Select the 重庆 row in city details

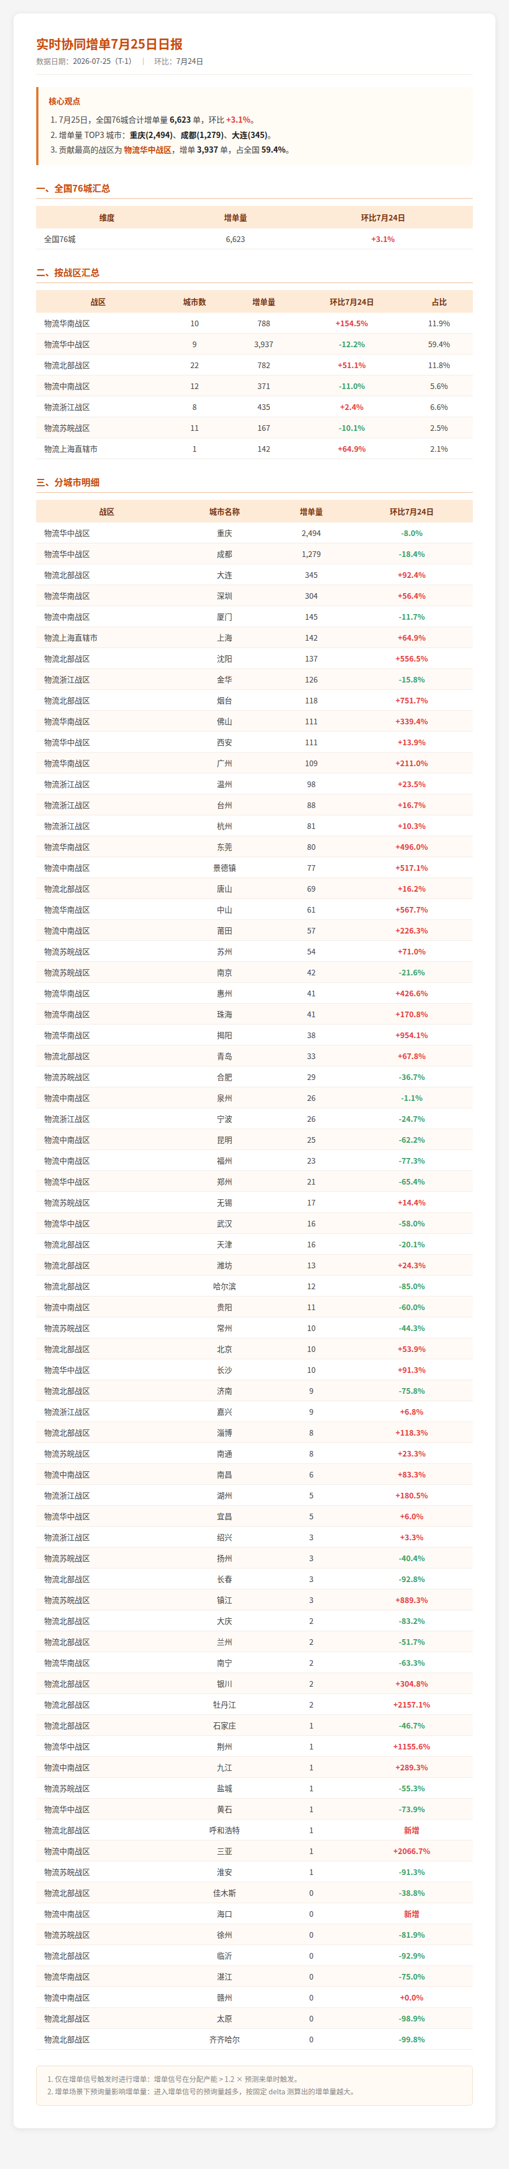[x=255, y=533]
